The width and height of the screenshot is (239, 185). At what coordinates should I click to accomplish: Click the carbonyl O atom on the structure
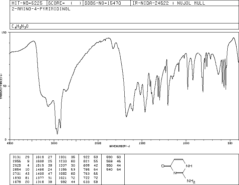(x=163, y=166)
